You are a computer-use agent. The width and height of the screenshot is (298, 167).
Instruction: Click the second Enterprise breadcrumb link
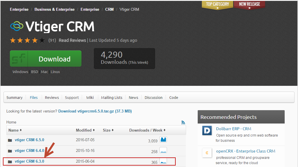(90, 9)
